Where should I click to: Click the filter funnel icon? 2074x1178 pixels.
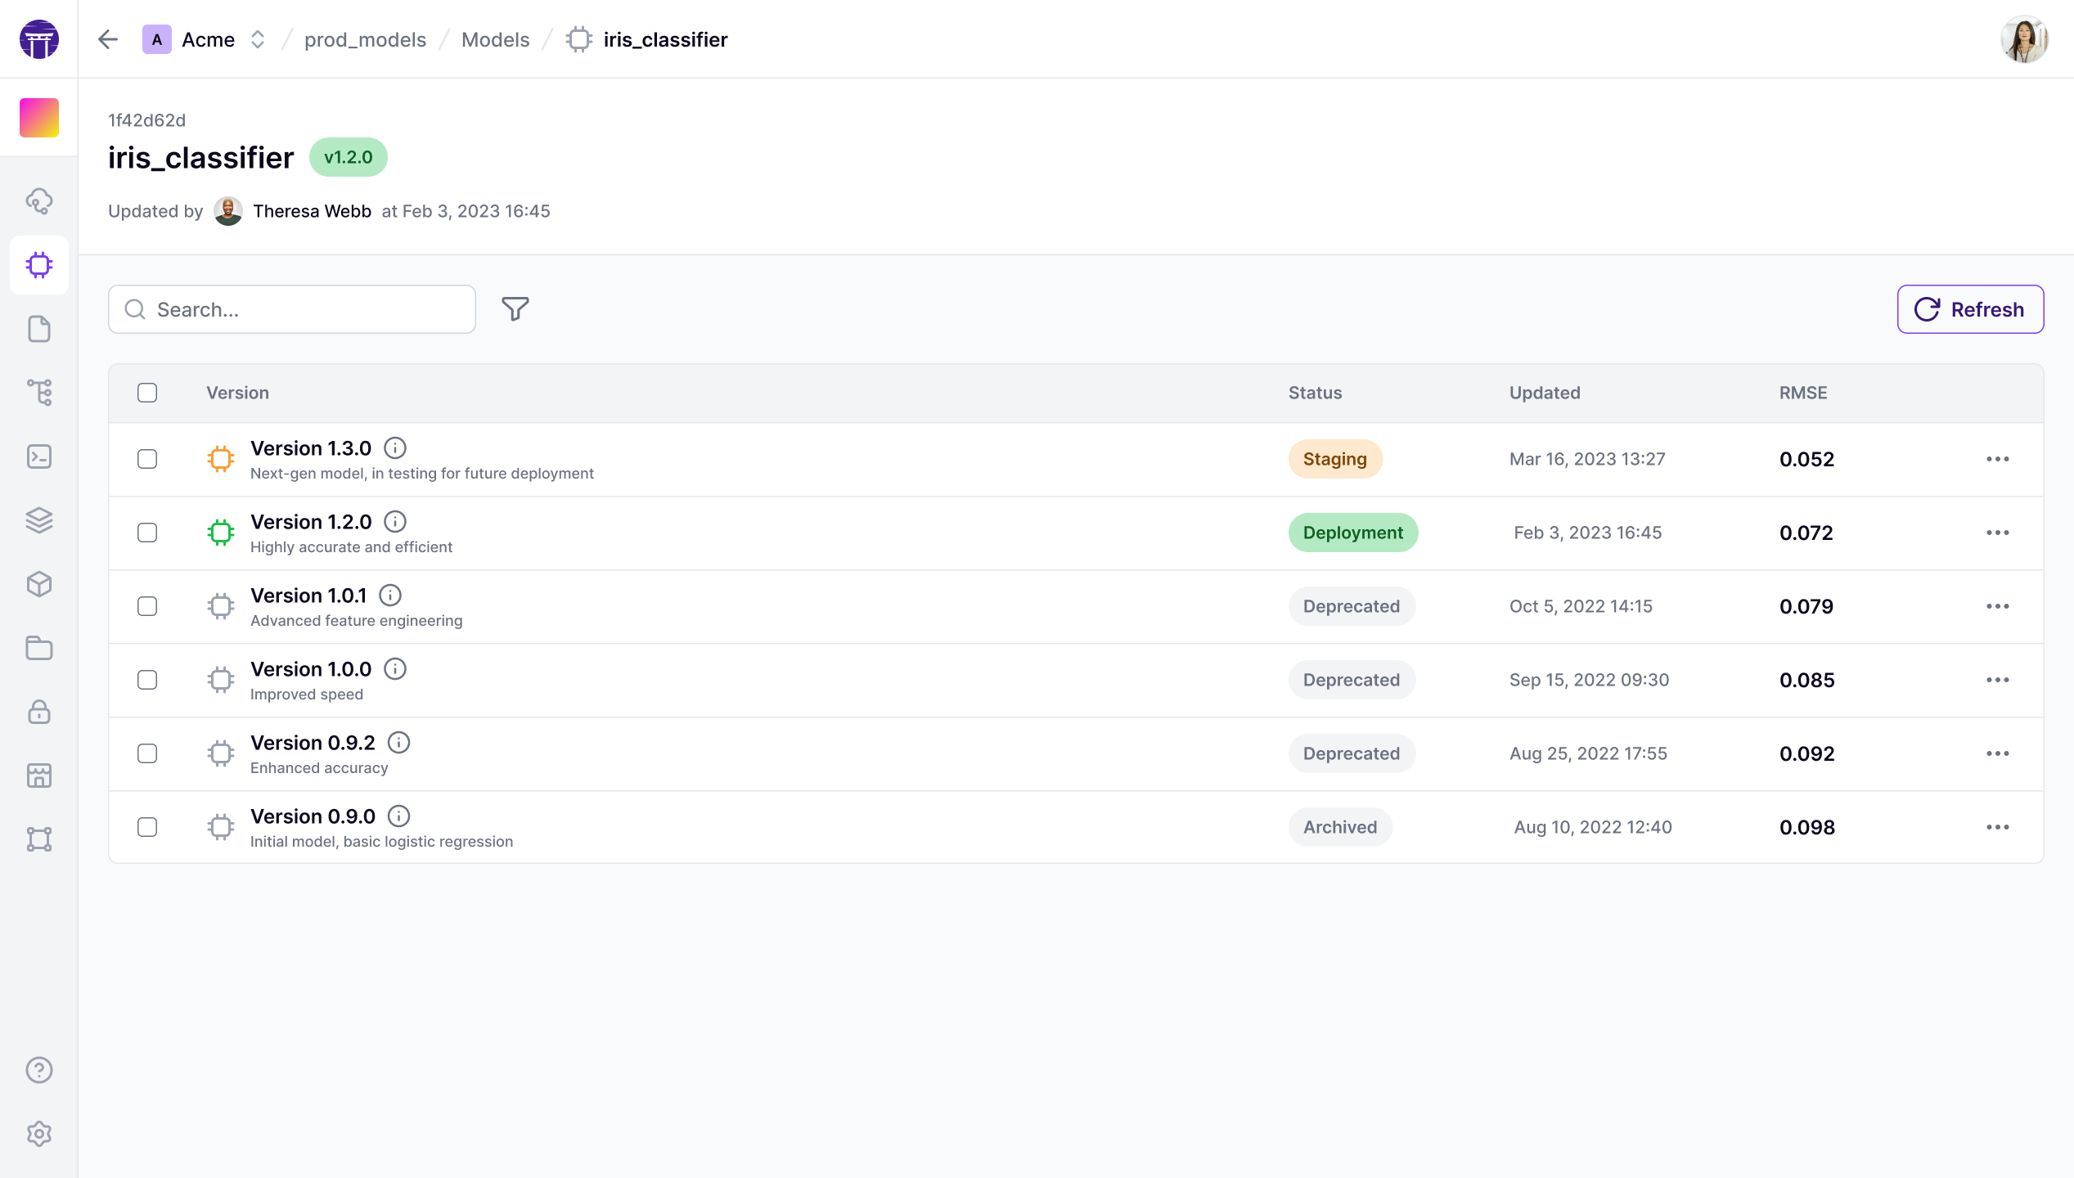tap(515, 309)
